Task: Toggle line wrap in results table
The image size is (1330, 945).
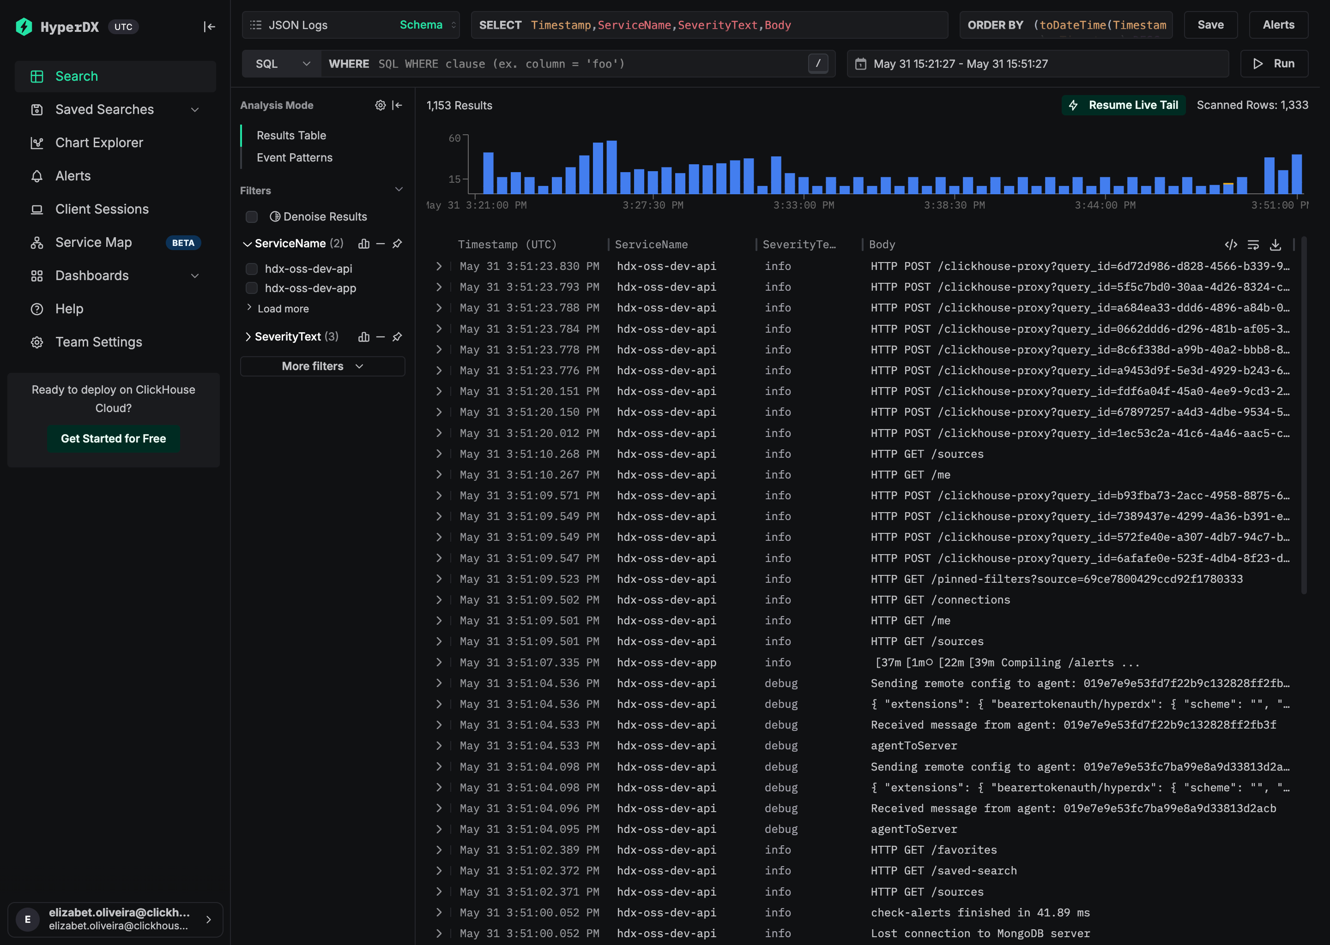Action: click(x=1253, y=245)
